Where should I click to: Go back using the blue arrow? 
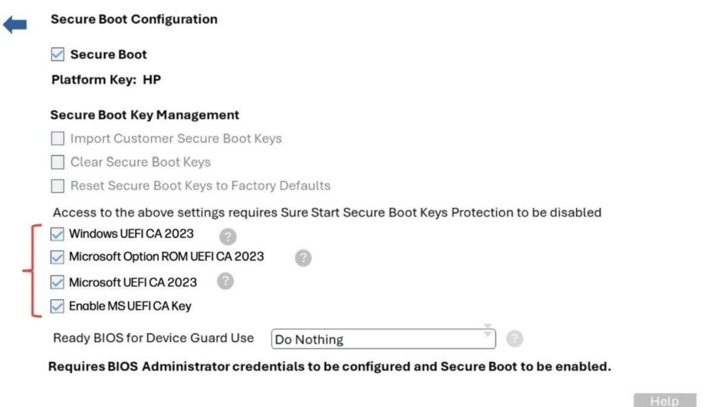(14, 25)
